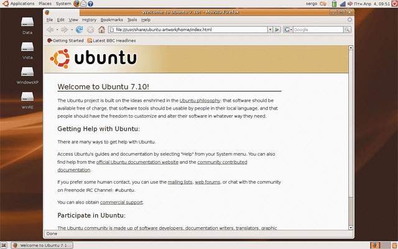Click the Trash icon in bottom panel
The width and height of the screenshot is (398, 249).
pos(394,245)
